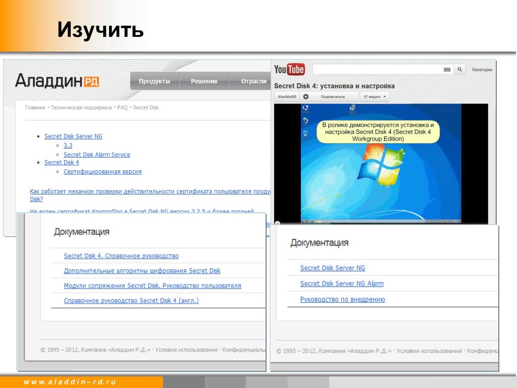Open the AladdinRD channel button
Viewport: 517px width, 388px height.
click(287, 96)
